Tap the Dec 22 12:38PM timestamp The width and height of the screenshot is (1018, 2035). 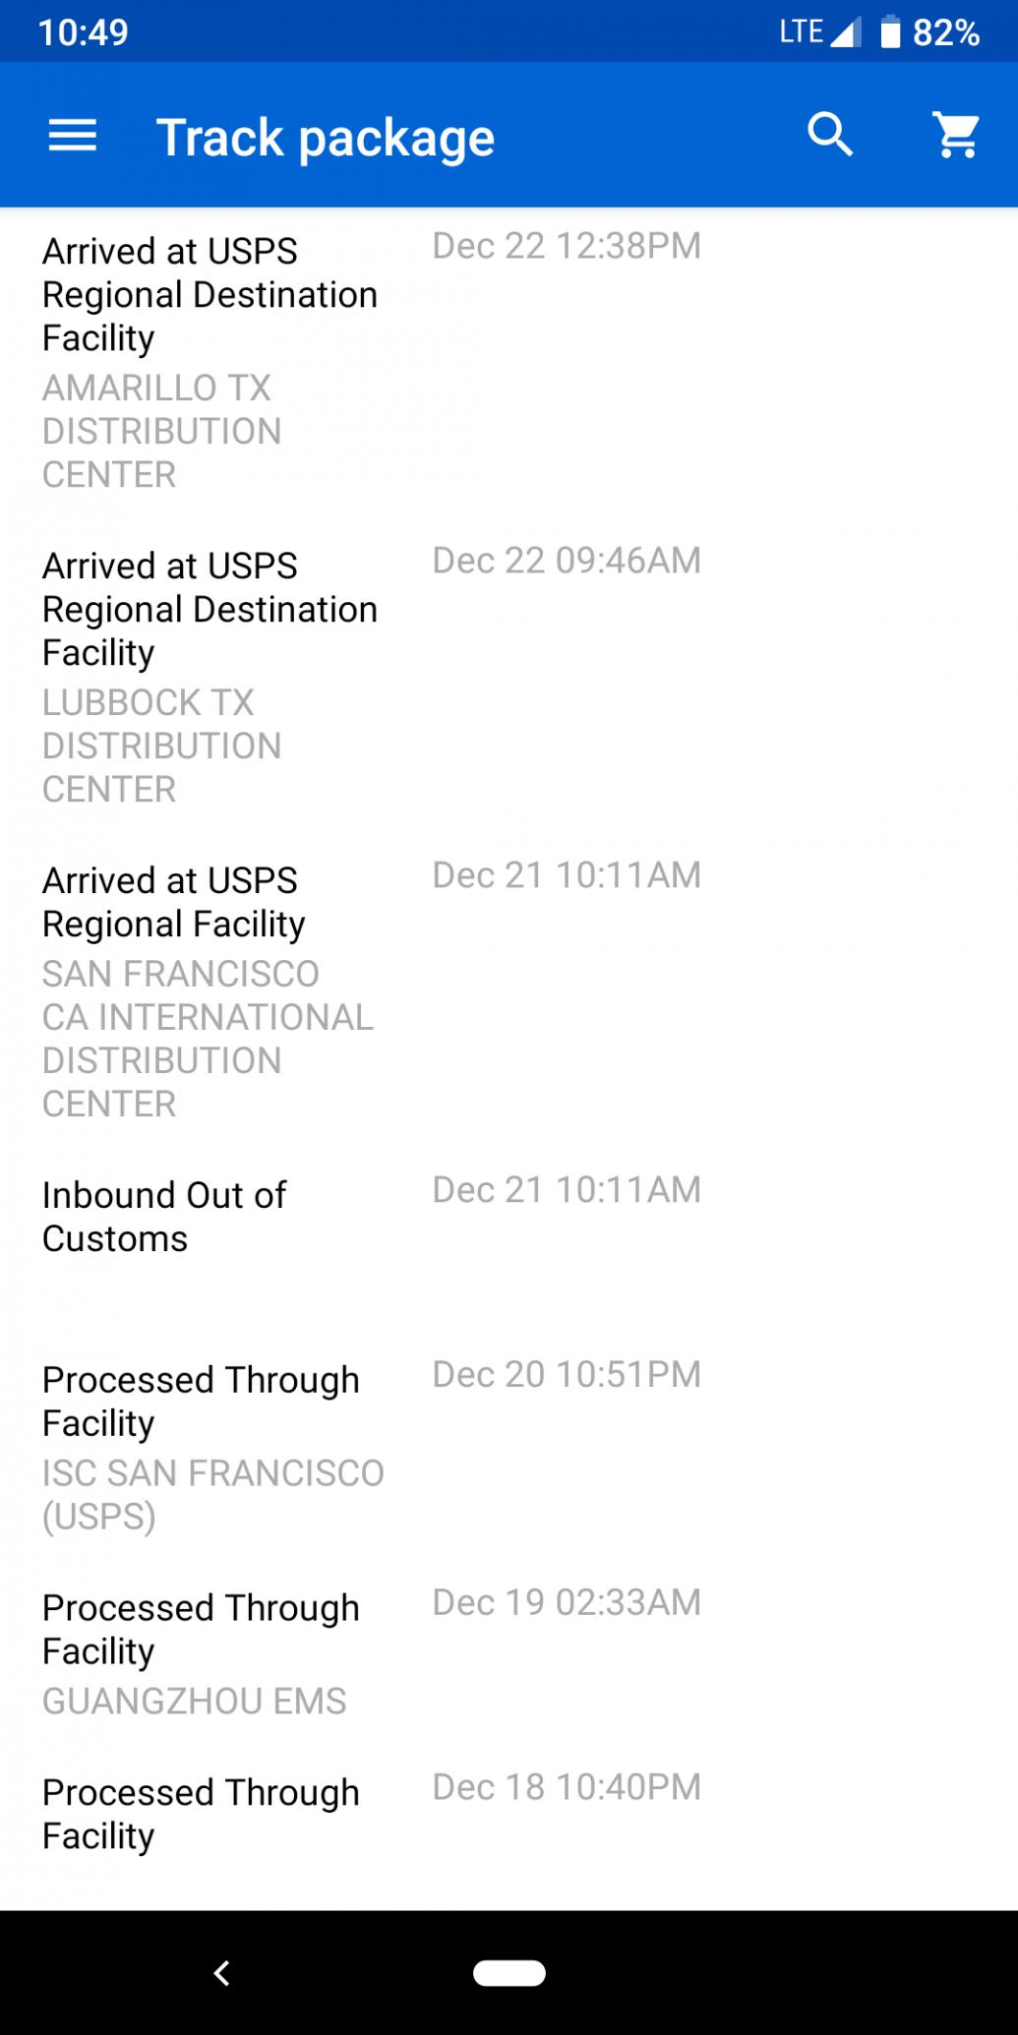point(567,246)
